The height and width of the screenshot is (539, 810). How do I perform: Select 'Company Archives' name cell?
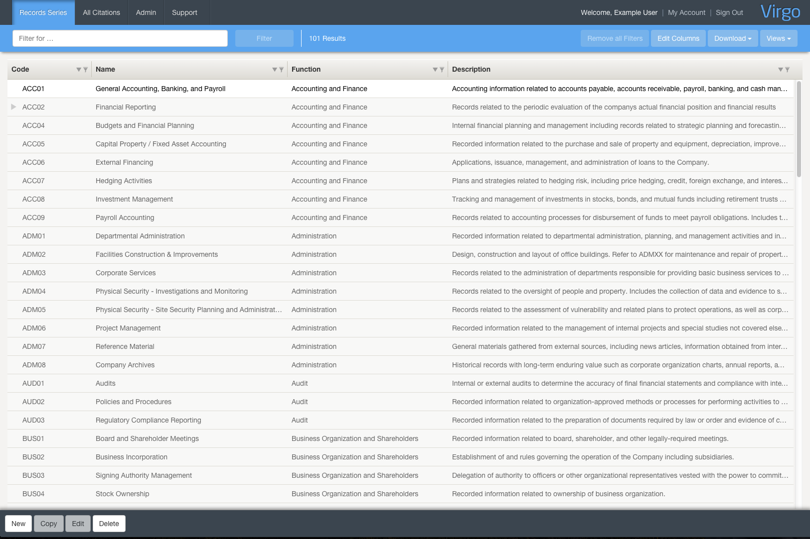click(x=125, y=365)
